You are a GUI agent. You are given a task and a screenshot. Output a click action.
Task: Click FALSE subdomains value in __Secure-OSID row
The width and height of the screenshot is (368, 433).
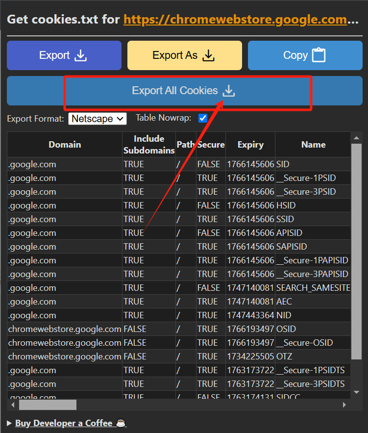point(149,343)
